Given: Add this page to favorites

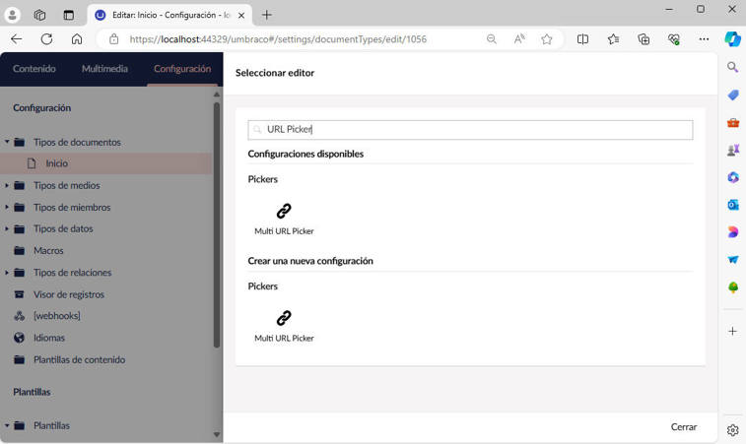Looking at the screenshot, I should pyautogui.click(x=547, y=39).
